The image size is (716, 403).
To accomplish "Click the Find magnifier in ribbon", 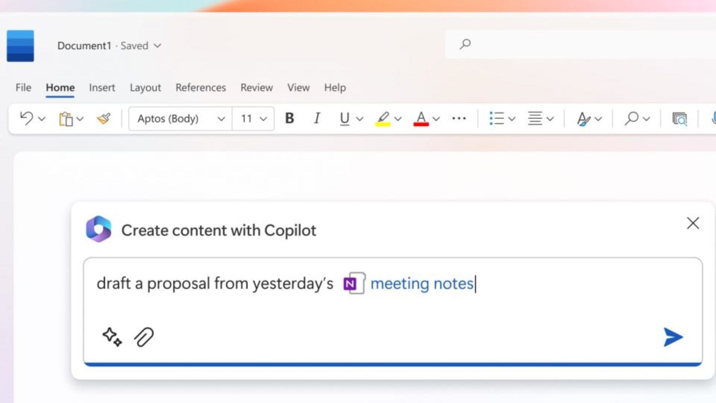I will pyautogui.click(x=631, y=119).
